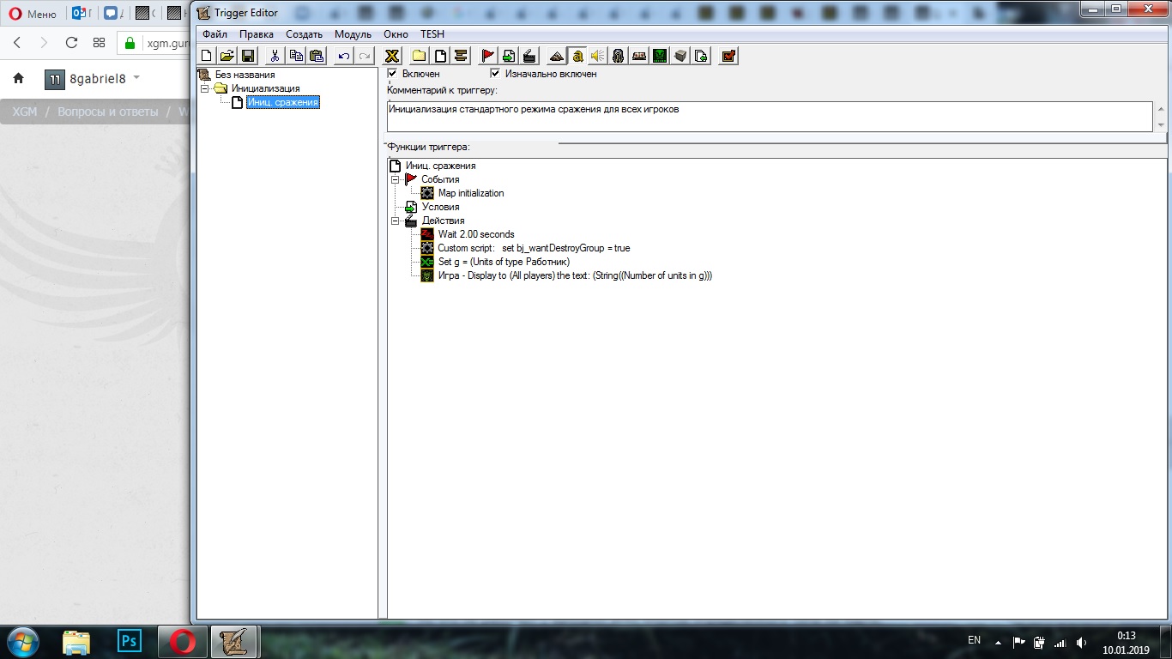Screen dimensions: 1172x659
Task: Click the 'XGM' breadcrumb link
Action: (25, 112)
